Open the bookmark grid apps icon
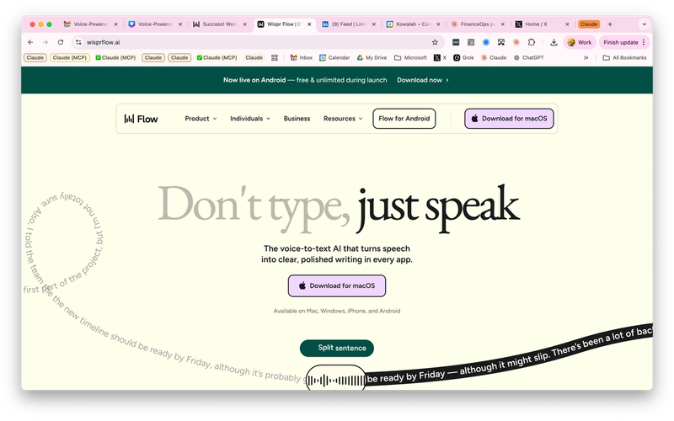The width and height of the screenshot is (674, 421). (275, 57)
